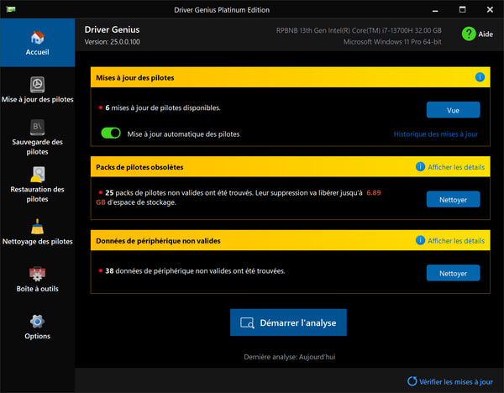This screenshot has height=393, width=504.
Task: Select the Mise à jour des pilotes label
Action: tap(37, 100)
